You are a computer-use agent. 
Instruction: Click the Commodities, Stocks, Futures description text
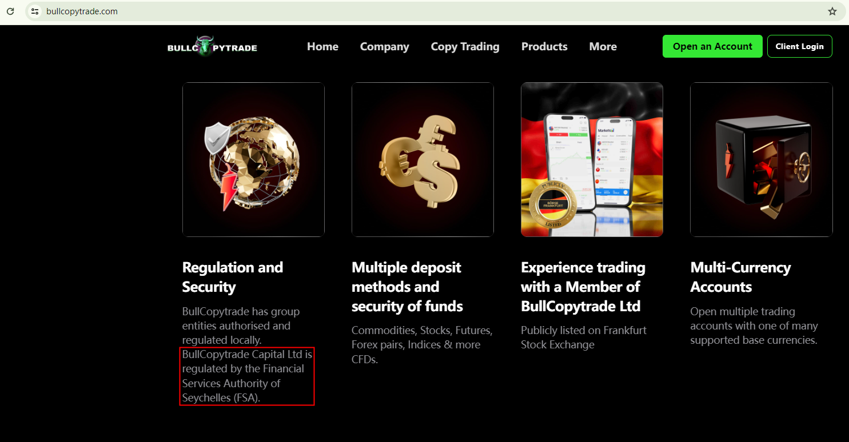422,345
